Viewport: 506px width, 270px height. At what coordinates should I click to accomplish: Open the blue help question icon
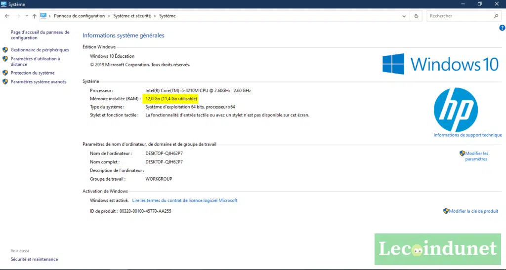tap(502, 28)
